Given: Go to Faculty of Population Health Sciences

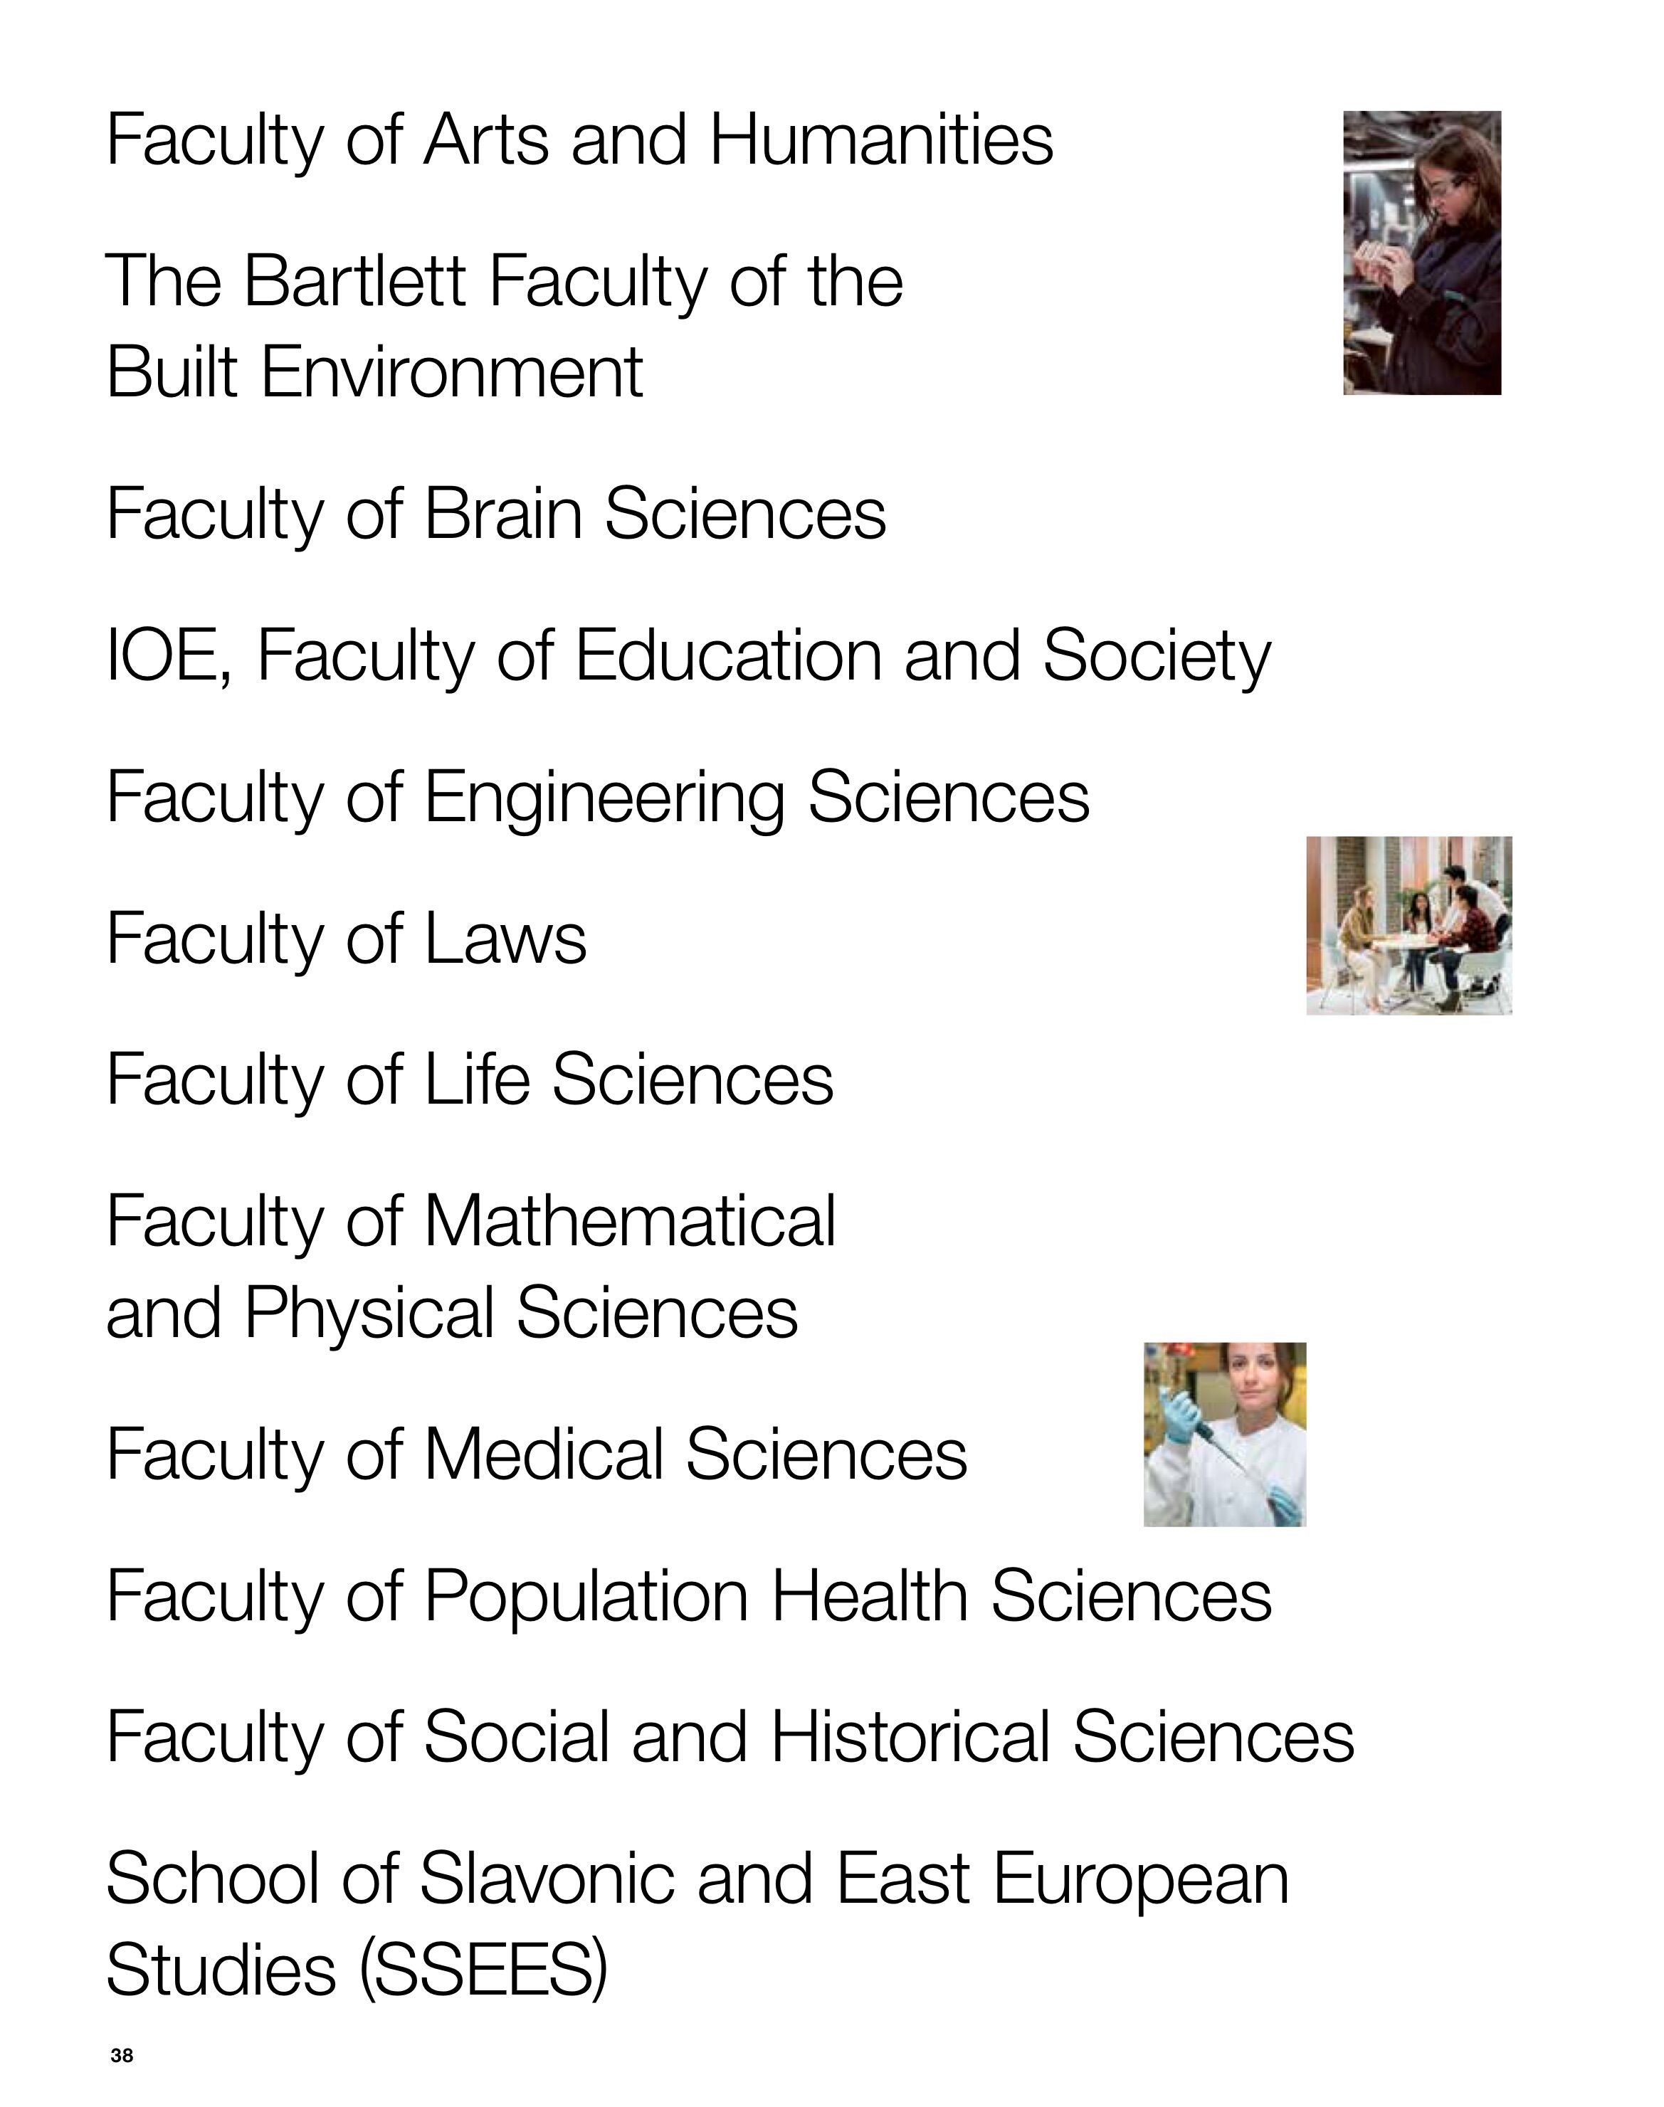Looking at the screenshot, I should (x=689, y=1597).
